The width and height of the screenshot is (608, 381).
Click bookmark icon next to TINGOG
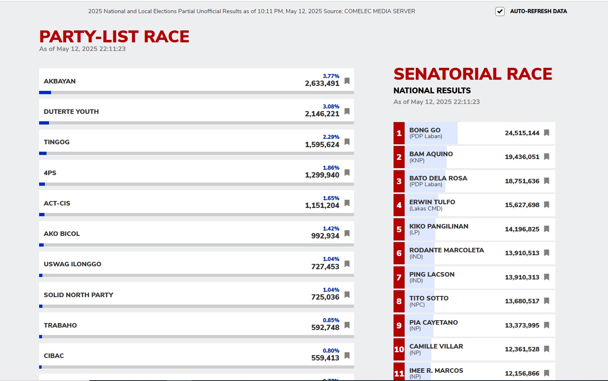347,142
